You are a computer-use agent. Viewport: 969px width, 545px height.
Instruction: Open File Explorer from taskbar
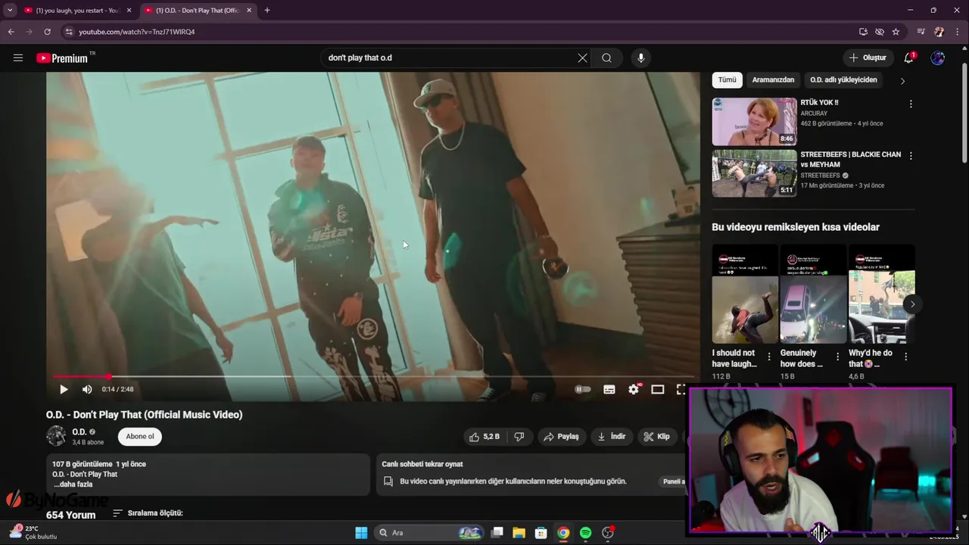pyautogui.click(x=519, y=533)
